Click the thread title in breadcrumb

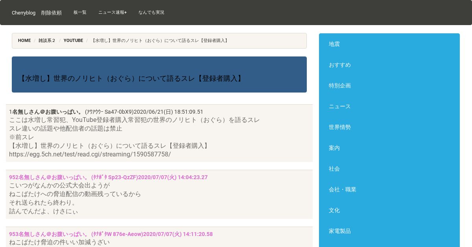[x=160, y=40]
